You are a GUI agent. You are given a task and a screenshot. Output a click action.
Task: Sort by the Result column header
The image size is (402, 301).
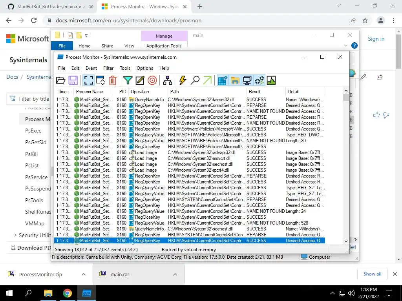click(x=266, y=92)
